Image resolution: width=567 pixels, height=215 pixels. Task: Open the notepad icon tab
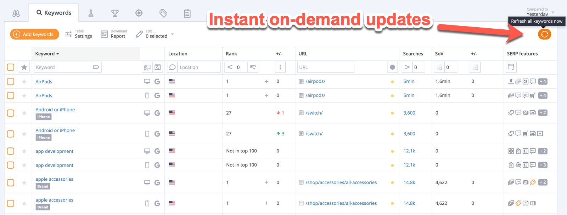click(x=187, y=13)
